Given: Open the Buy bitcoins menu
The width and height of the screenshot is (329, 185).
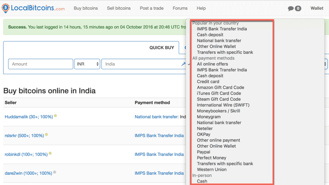Looking at the screenshot, I should click(86, 8).
